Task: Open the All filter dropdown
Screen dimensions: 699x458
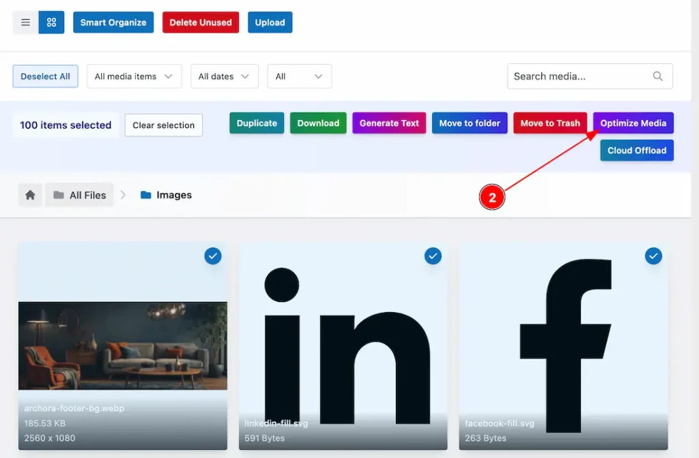Action: [299, 76]
